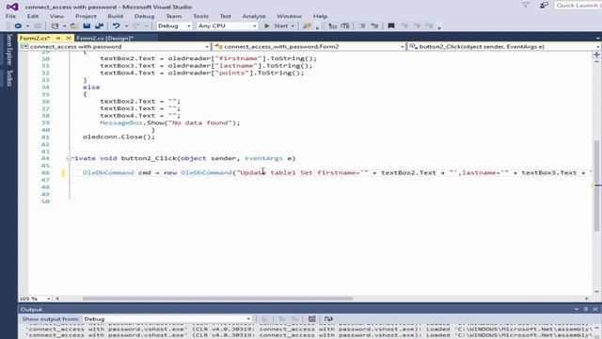Image resolution: width=602 pixels, height=339 pixels.
Task: Click the Visual Studio logo icon
Action: 12,7
